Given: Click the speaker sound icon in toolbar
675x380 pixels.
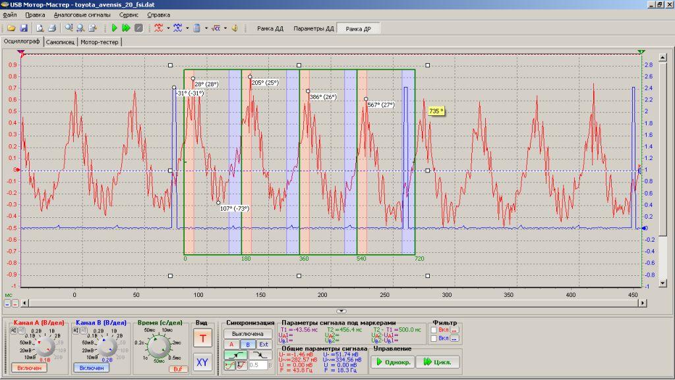Looking at the screenshot, I should [235, 28].
